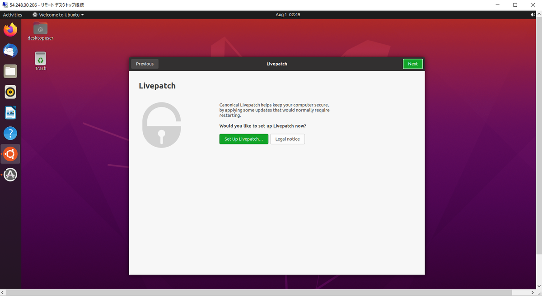Open the Legal notice
Image resolution: width=542 pixels, height=296 pixels.
tap(287, 139)
